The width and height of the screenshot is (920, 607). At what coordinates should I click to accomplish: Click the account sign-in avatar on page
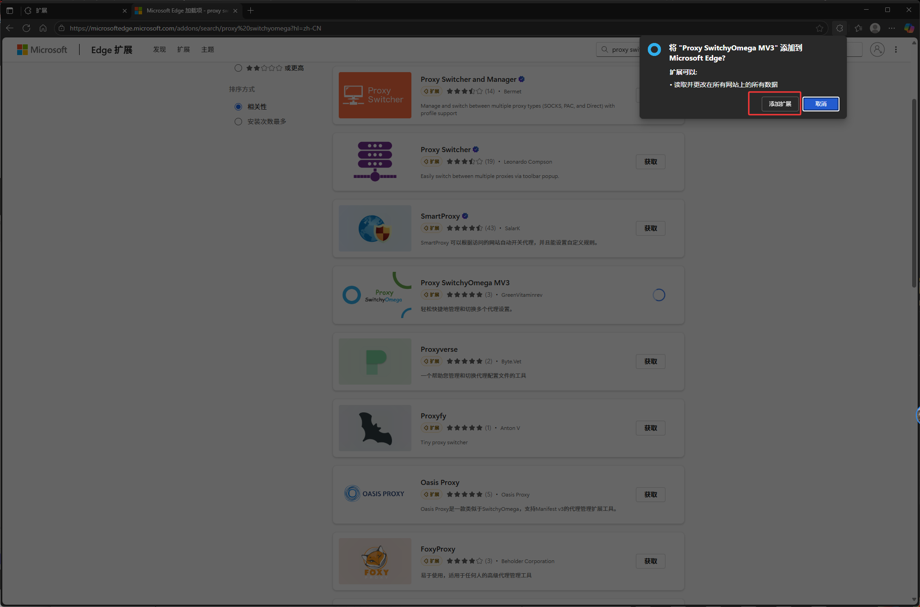tap(877, 49)
